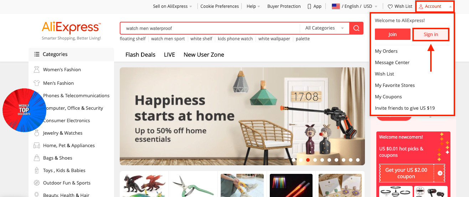The height and width of the screenshot is (197, 469).
Task: Click the Sign in button
Action: click(431, 35)
